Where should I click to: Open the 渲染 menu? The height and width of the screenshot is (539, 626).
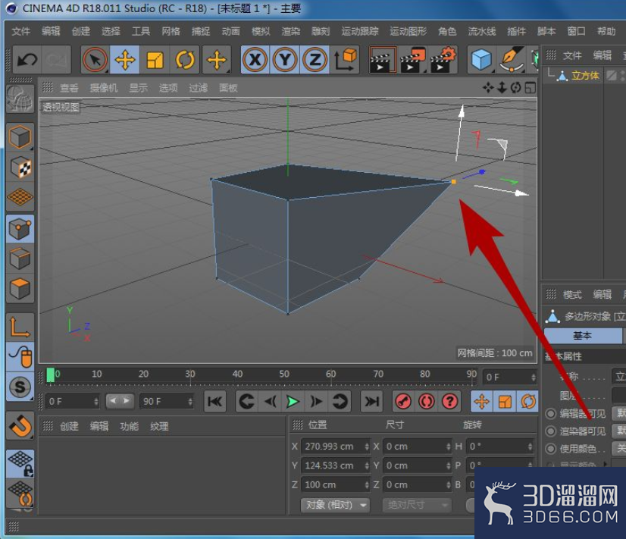(x=291, y=31)
